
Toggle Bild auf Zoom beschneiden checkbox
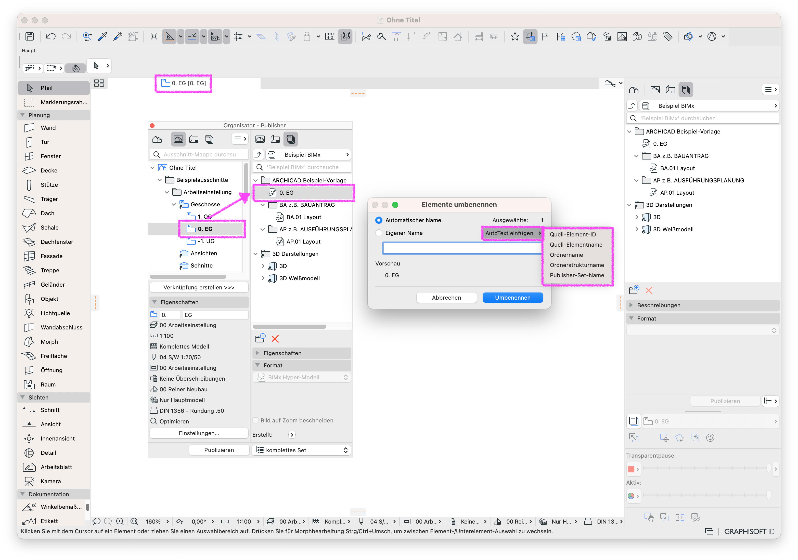coord(256,420)
